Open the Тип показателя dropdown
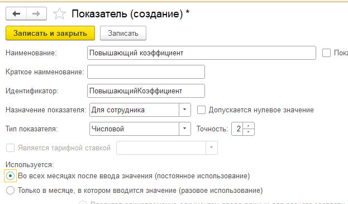This screenshot has height=204, width=348. click(184, 129)
